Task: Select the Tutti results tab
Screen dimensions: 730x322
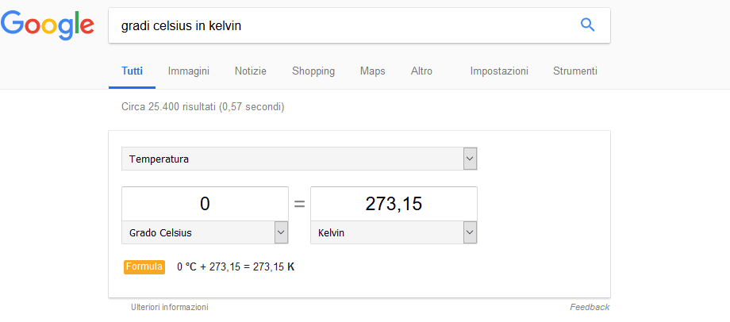Action: [x=133, y=71]
